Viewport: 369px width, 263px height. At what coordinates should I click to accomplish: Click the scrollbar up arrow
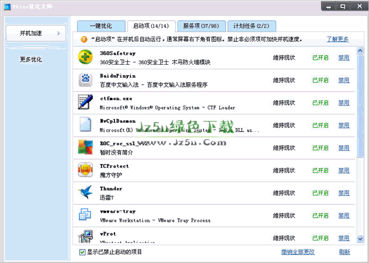pyautogui.click(x=360, y=51)
